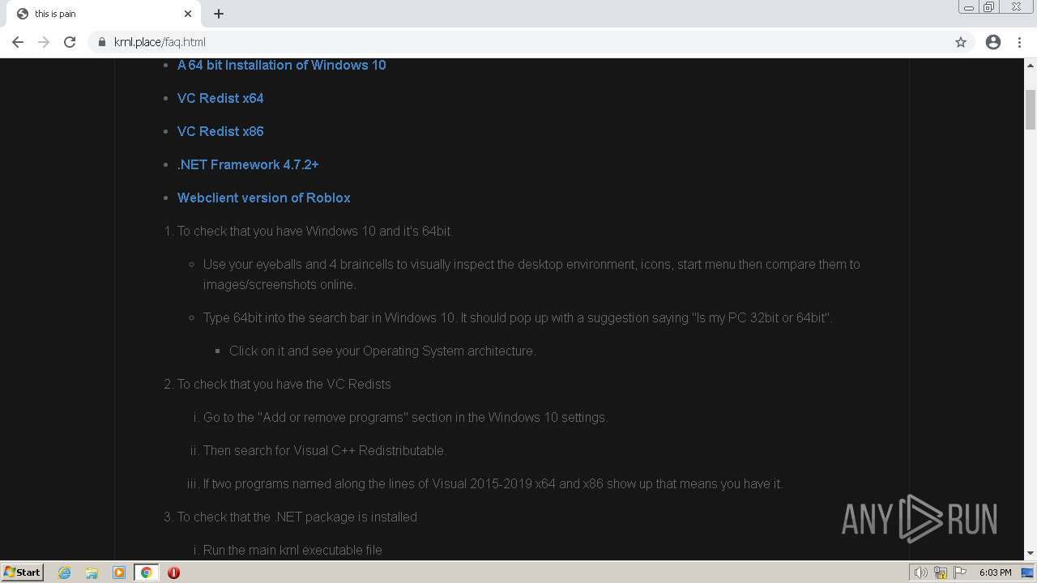Open the '.NET Framework 4.7.2+' link
Image resolution: width=1037 pixels, height=583 pixels.
coord(248,164)
